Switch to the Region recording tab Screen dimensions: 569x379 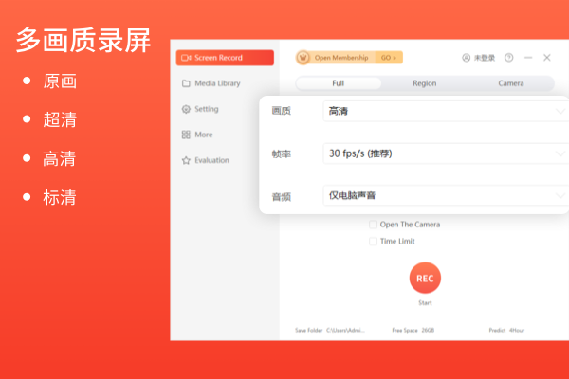coord(425,83)
